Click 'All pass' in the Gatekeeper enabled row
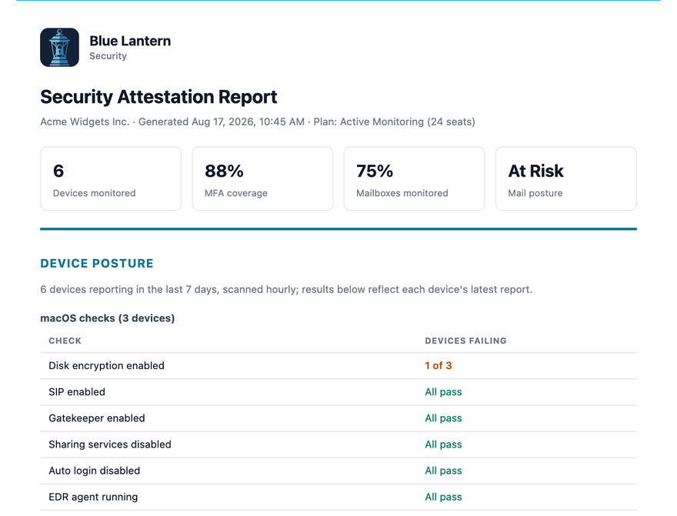677x516 pixels. (x=443, y=418)
